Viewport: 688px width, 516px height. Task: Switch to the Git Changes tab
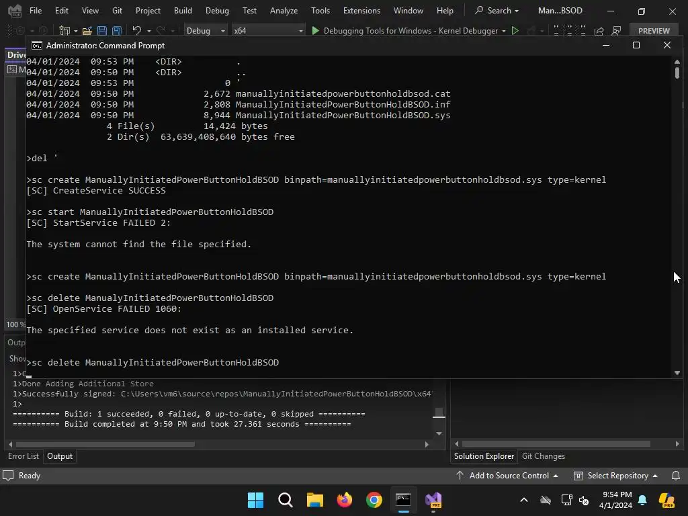[x=543, y=456]
